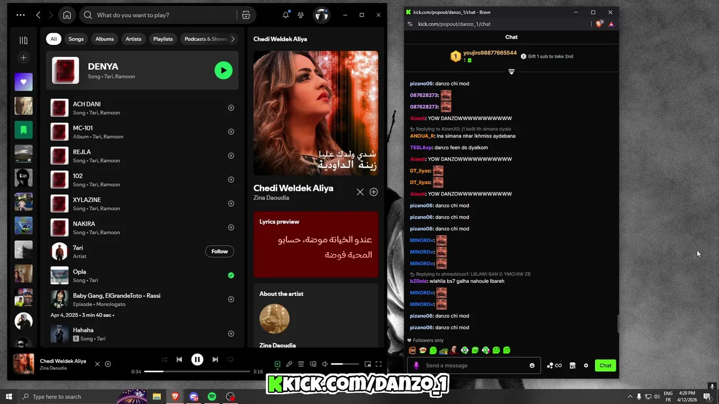Enter Spotify full screen mode
Viewport: 719px width, 404px height.
click(x=379, y=364)
